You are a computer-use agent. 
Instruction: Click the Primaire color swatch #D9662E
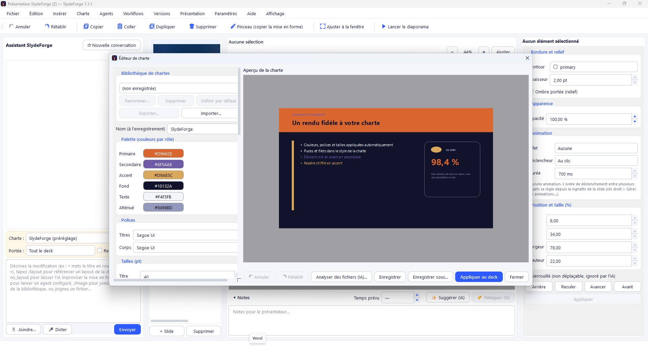click(x=163, y=154)
